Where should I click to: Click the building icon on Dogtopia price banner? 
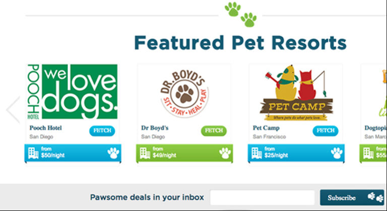point(368,153)
